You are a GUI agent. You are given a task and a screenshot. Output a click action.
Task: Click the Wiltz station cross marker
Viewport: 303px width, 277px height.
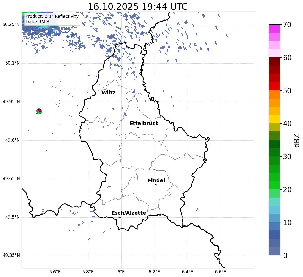(110, 97)
